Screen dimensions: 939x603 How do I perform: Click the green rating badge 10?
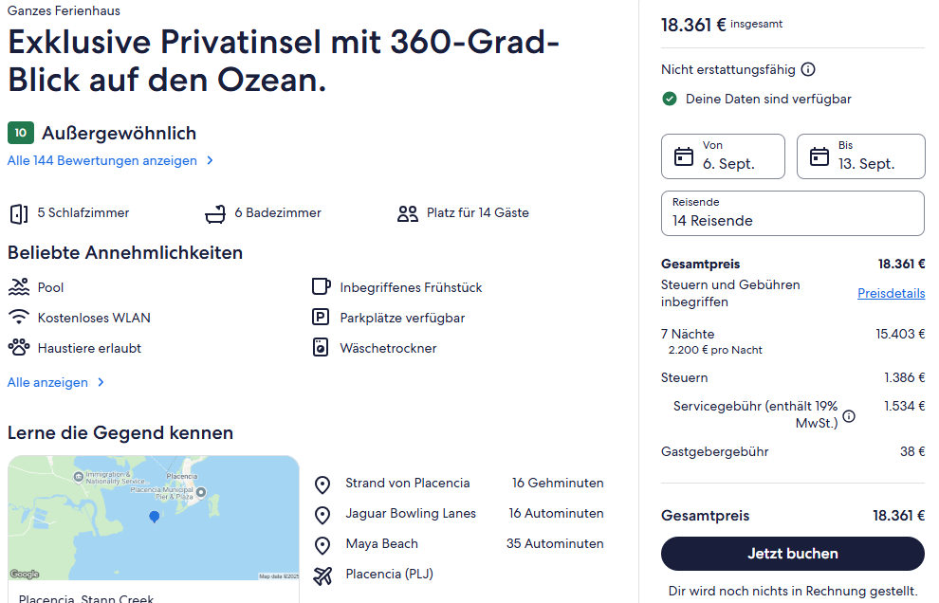[20, 133]
